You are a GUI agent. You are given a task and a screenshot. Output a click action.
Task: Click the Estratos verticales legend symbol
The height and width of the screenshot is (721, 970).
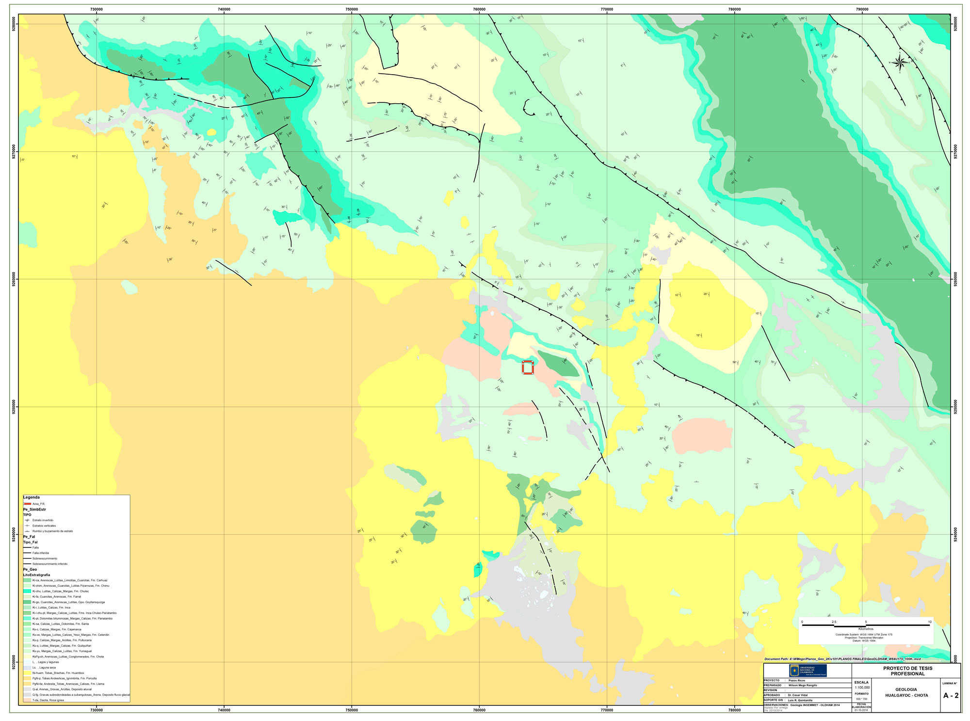pos(27,526)
